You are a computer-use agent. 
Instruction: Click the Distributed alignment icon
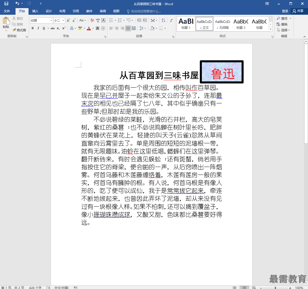pos(134,28)
